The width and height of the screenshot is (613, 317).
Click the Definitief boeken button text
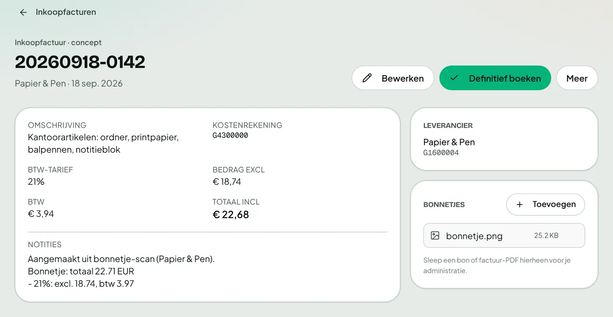[x=505, y=78]
